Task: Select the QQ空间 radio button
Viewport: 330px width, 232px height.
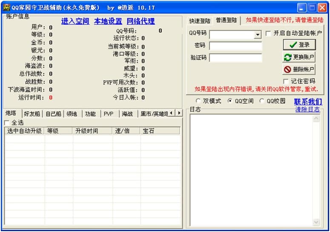Action: 230,101
